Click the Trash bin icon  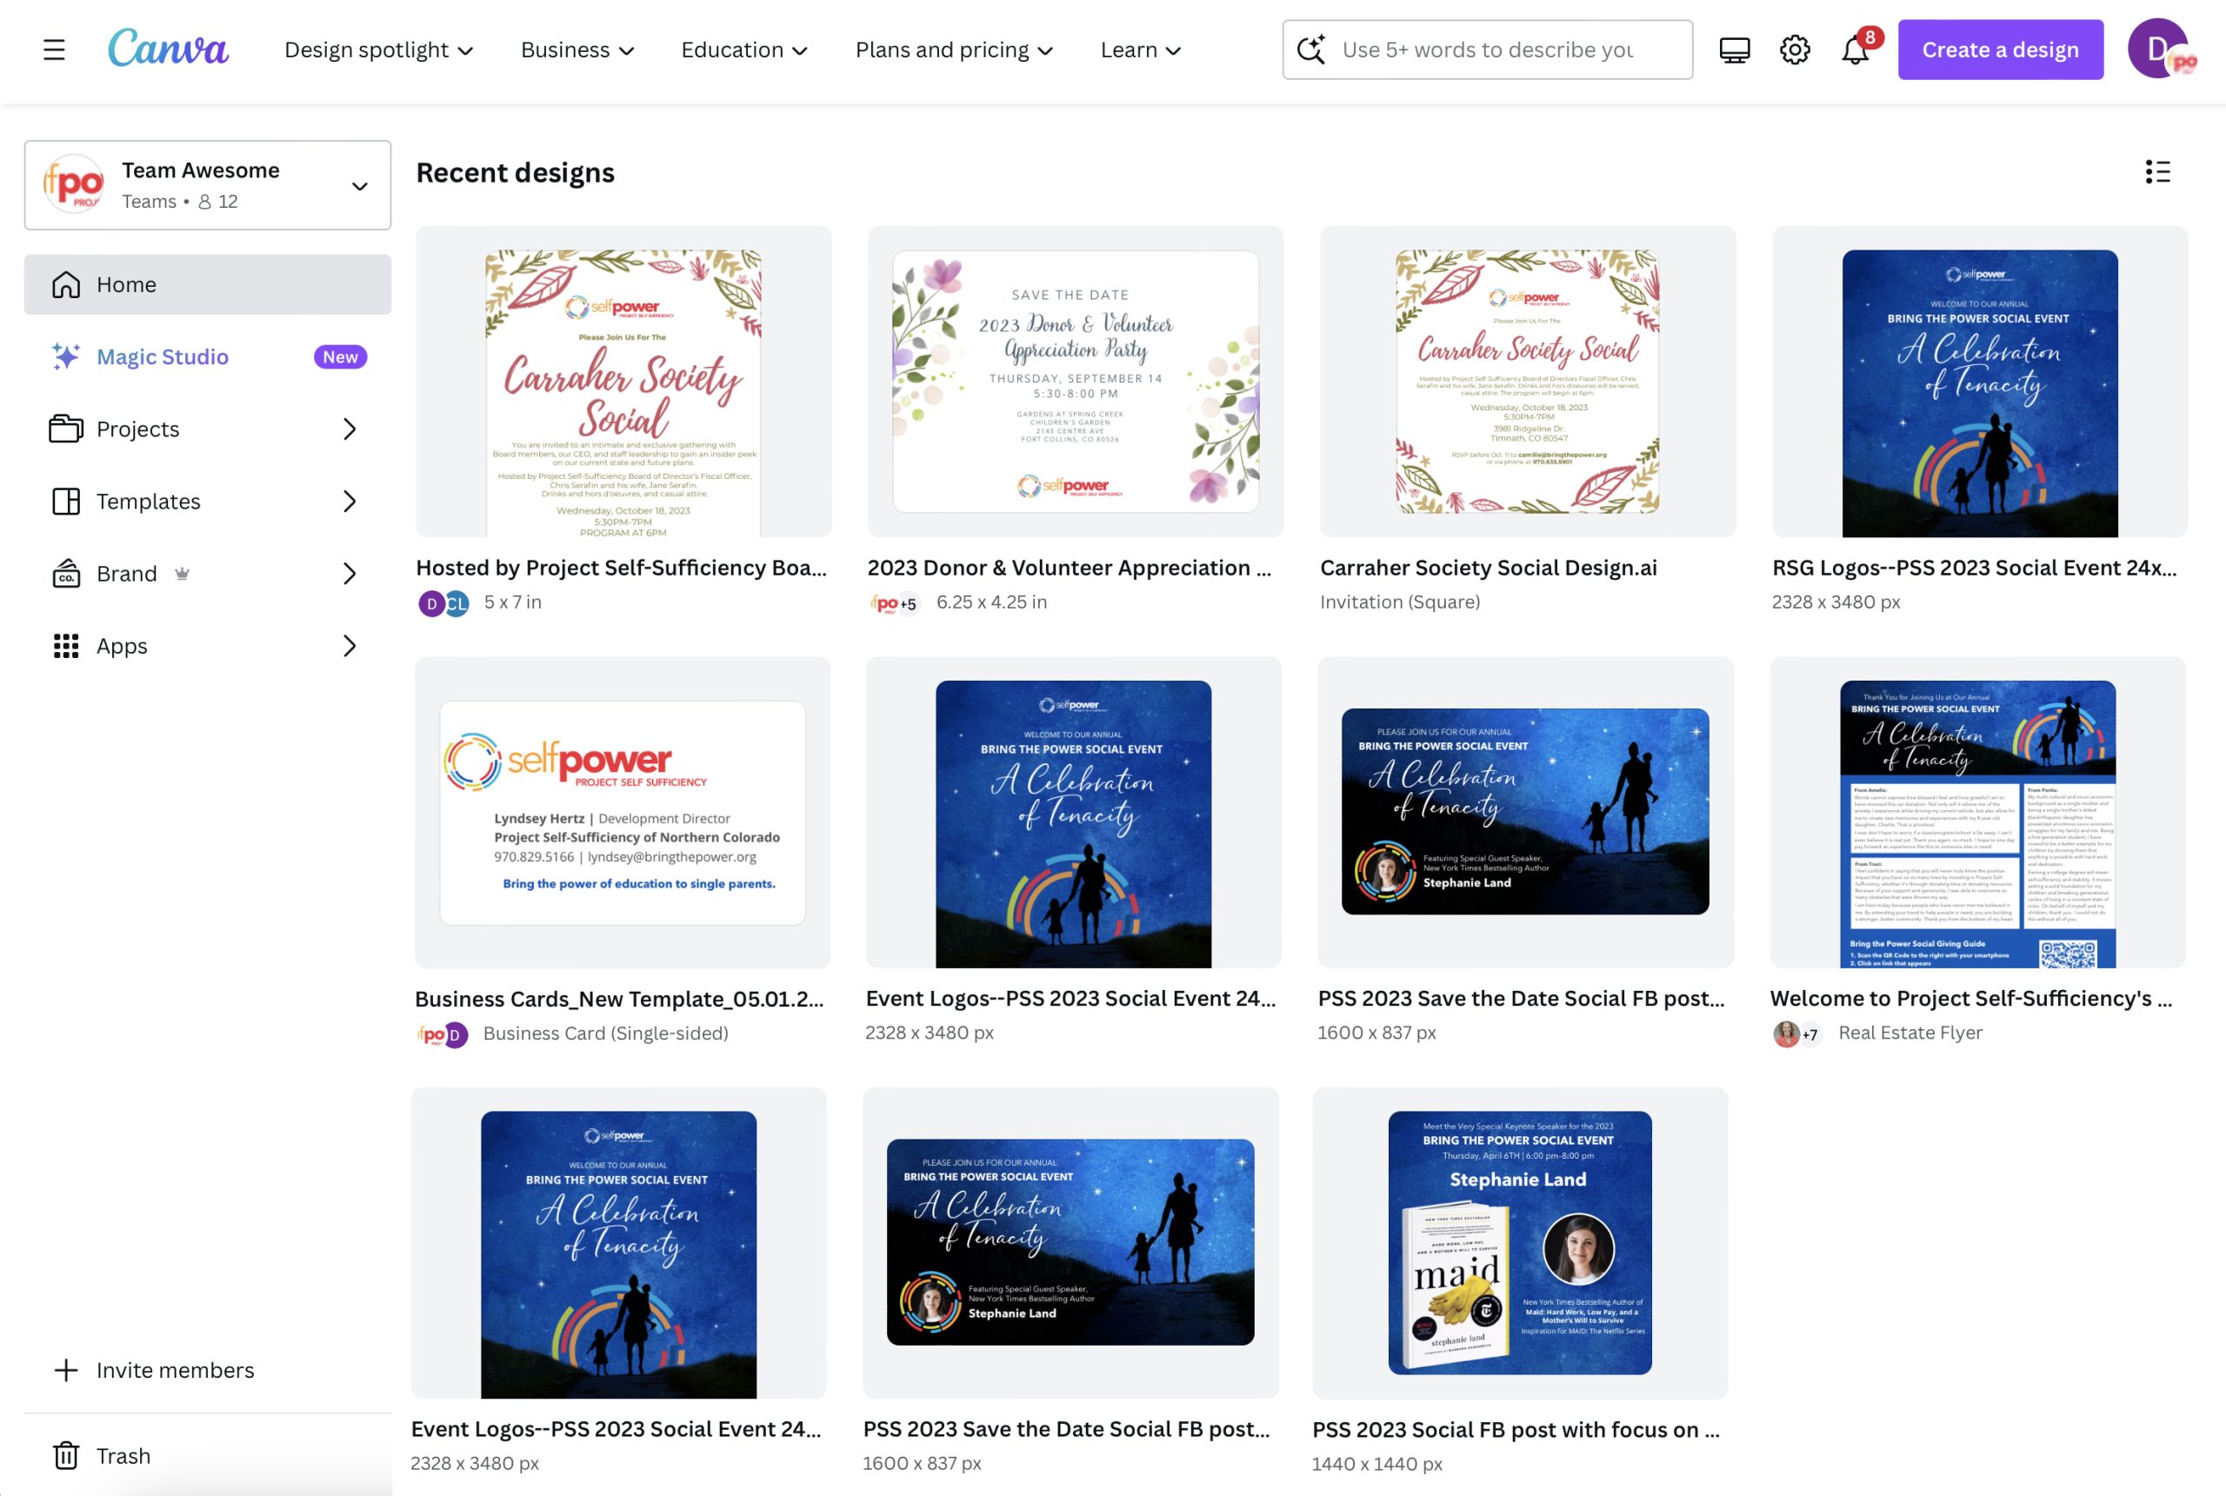click(66, 1456)
